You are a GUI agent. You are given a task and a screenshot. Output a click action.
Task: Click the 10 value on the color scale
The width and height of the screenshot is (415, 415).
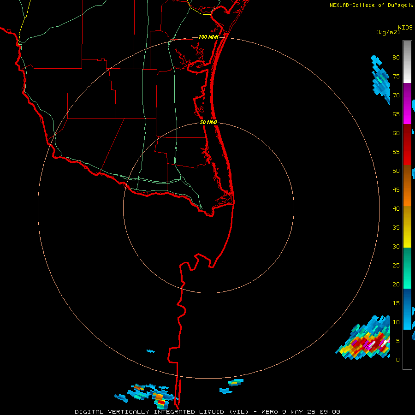396,322
